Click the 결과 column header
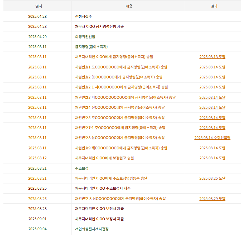Viewport: 241px width, 235px height. coord(214,6)
